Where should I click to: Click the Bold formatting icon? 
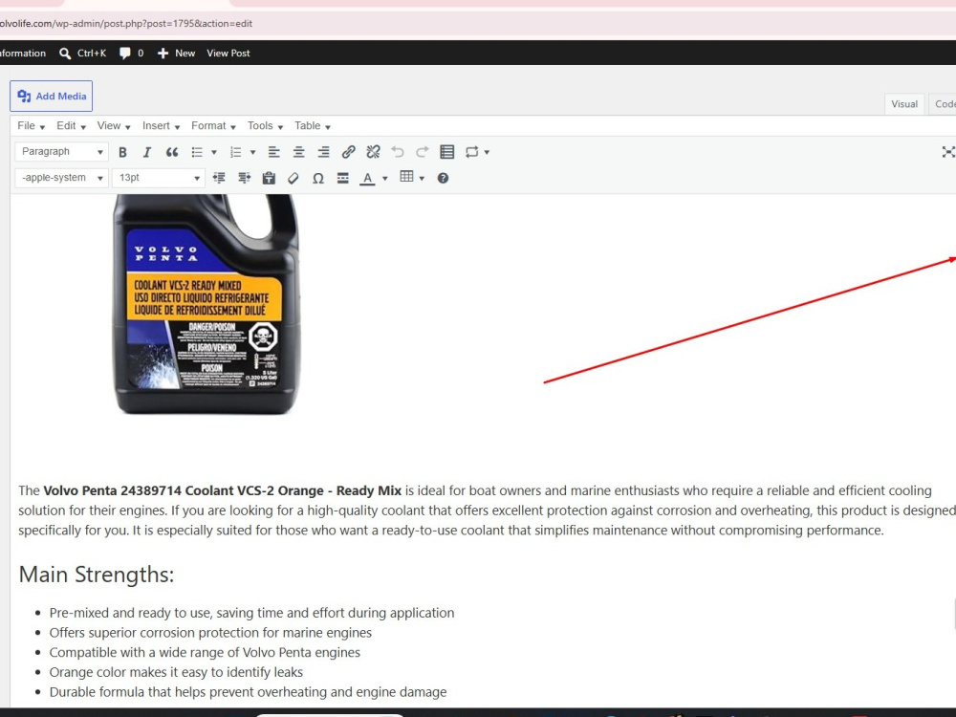(122, 152)
